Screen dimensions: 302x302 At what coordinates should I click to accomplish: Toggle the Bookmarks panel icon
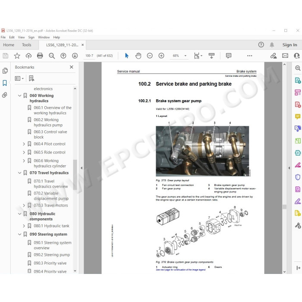5,83
